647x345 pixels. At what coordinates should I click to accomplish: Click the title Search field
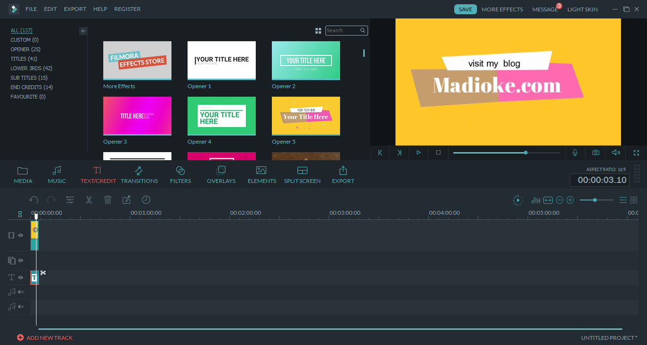tap(347, 30)
